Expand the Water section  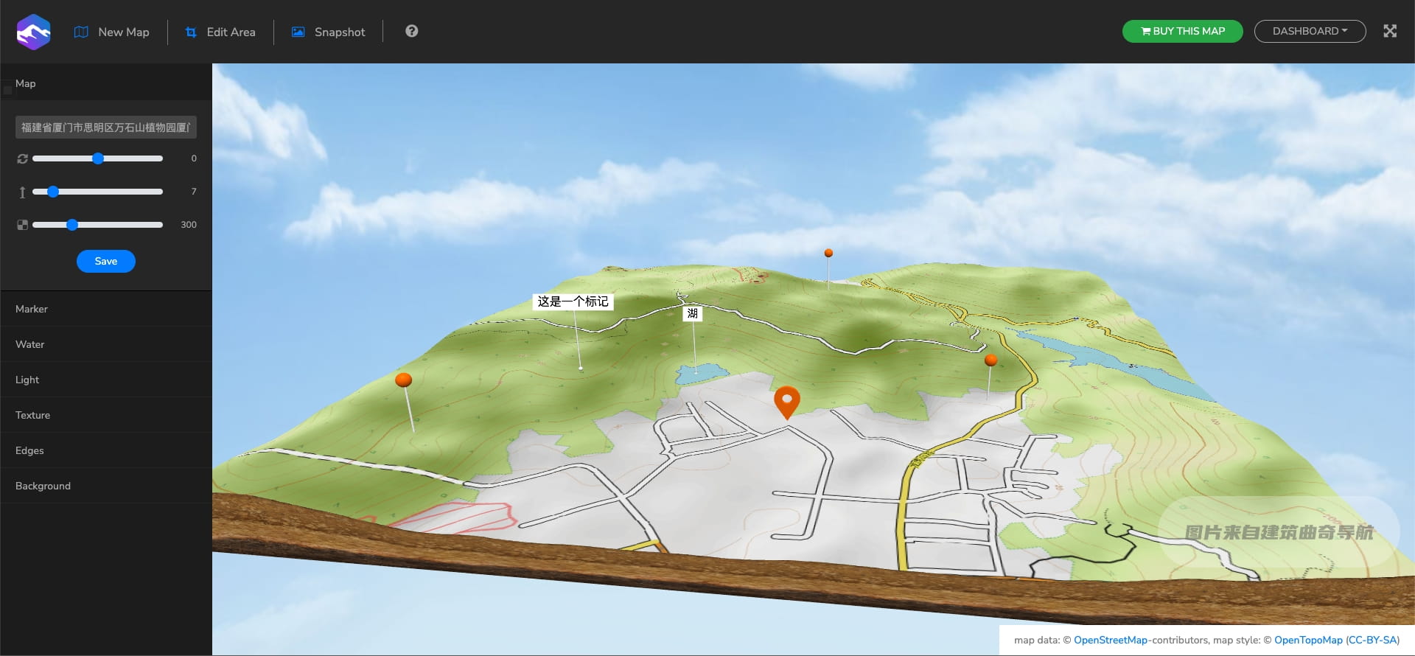(x=106, y=344)
